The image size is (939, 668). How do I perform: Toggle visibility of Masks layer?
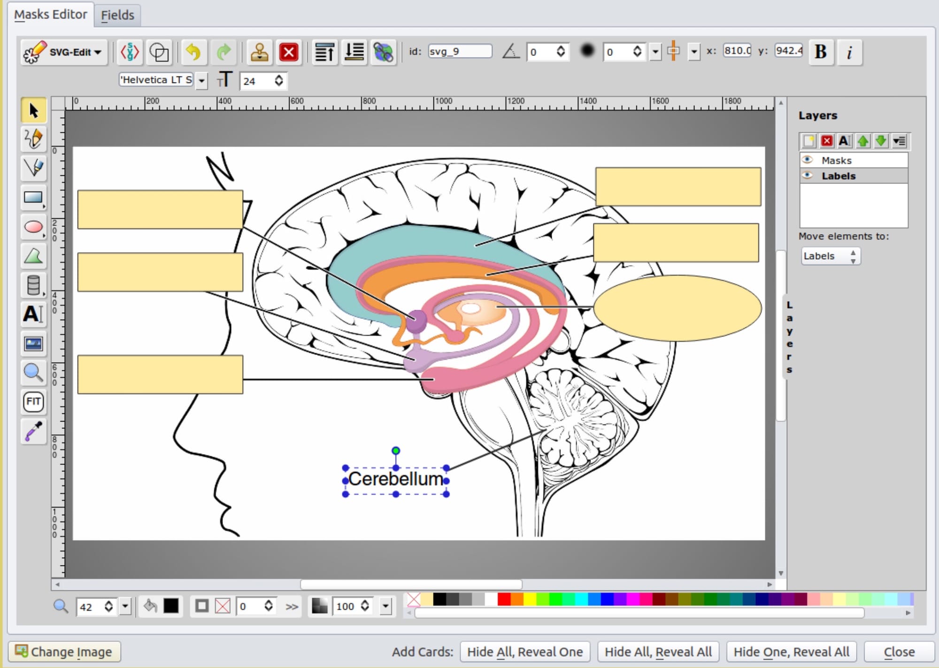807,160
